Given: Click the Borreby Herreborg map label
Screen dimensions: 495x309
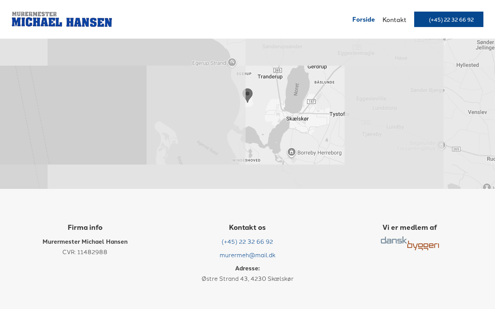Looking at the screenshot, I should 319,153.
